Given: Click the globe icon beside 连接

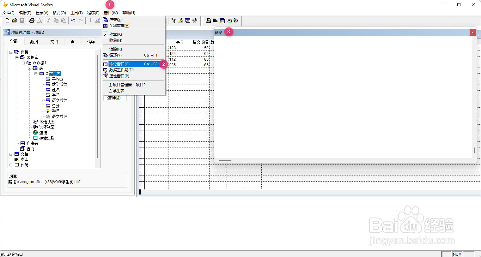Looking at the screenshot, I should pyautogui.click(x=35, y=133).
